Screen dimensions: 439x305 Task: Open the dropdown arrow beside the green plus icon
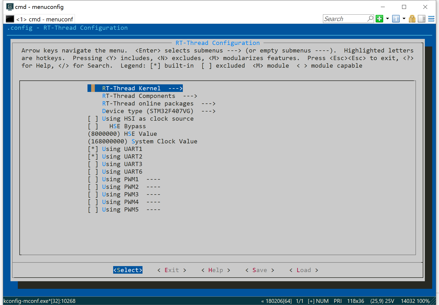tap(387, 19)
